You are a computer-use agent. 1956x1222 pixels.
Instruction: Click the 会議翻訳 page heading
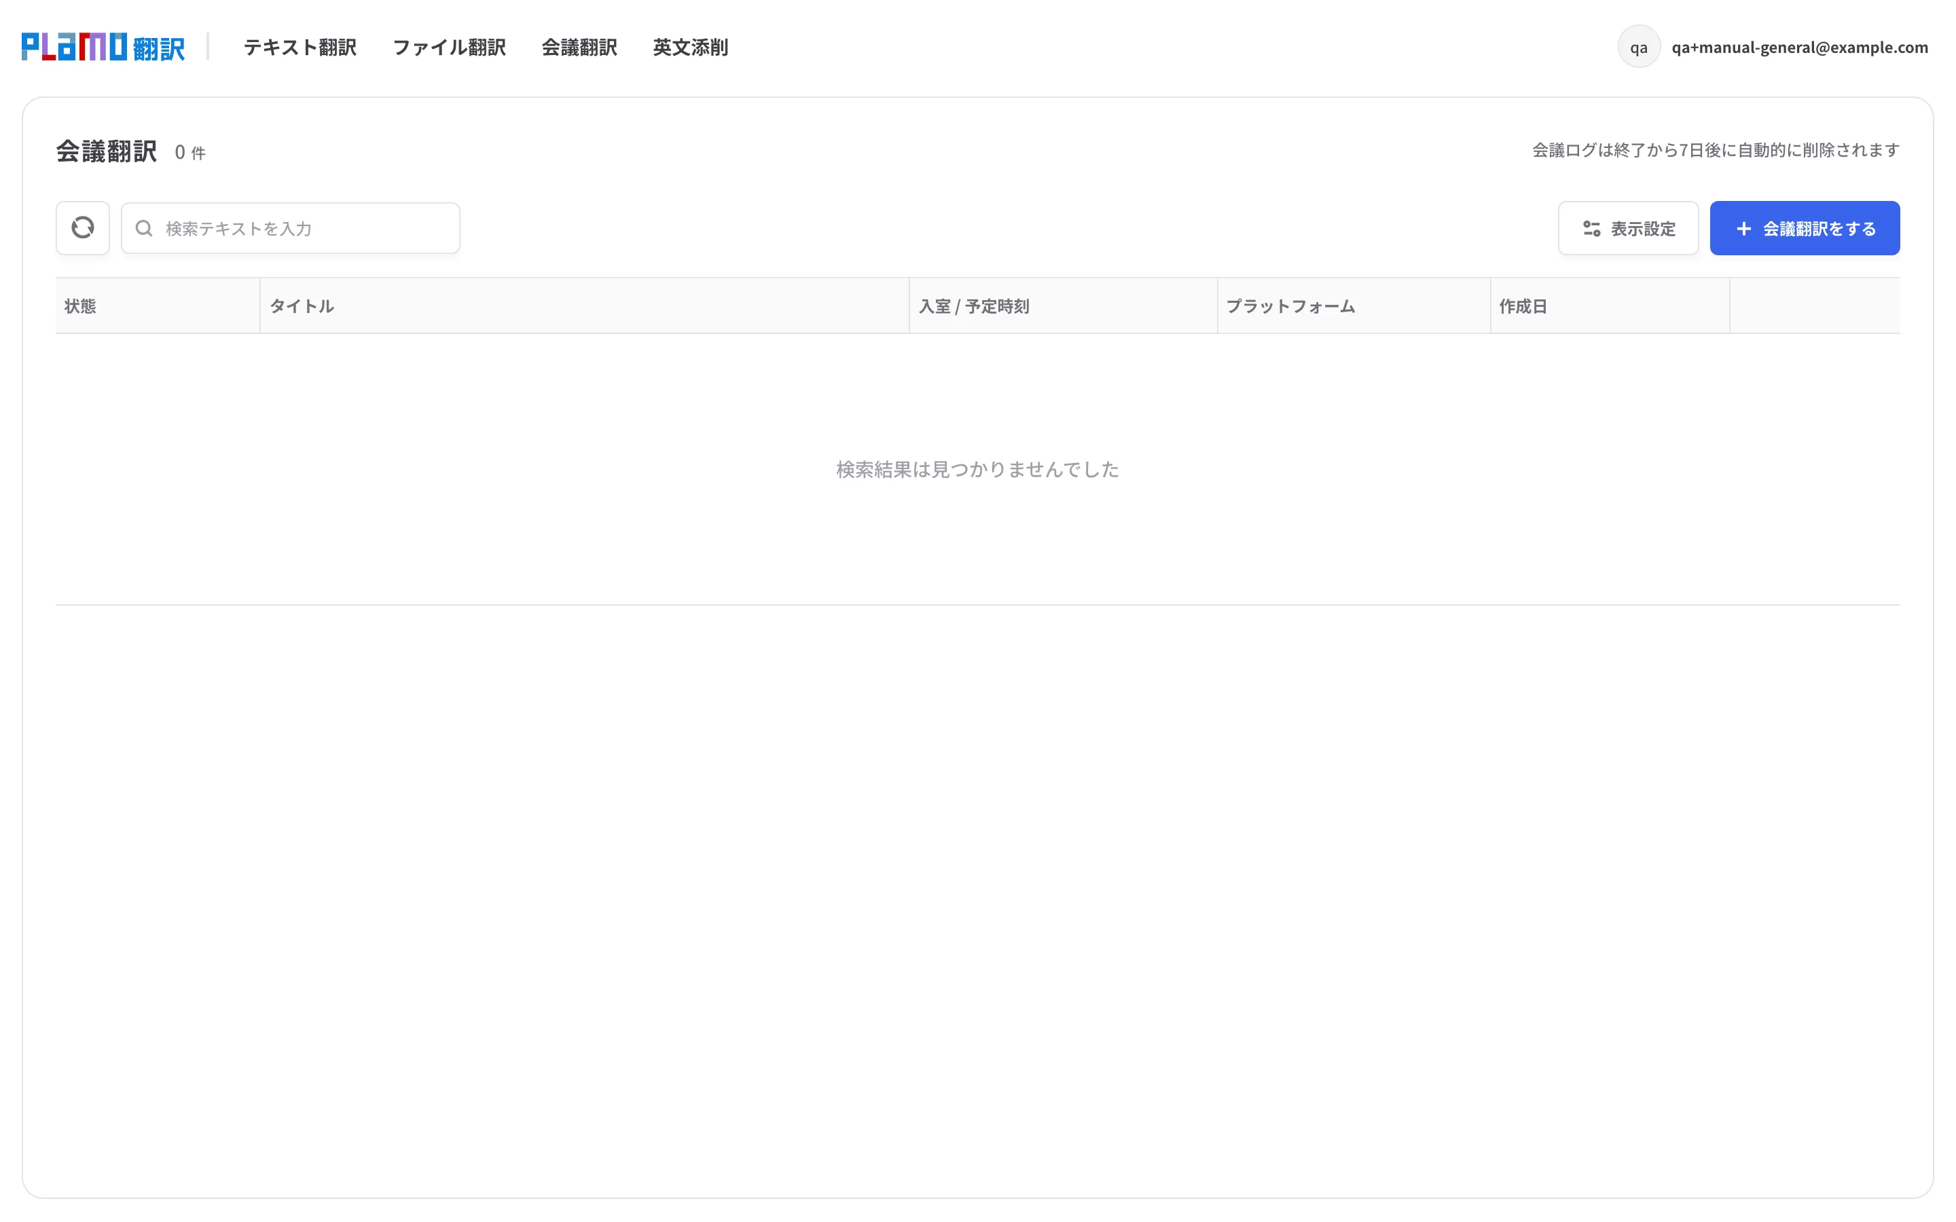(106, 151)
